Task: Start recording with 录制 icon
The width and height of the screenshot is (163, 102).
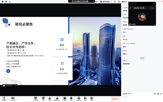Action: click(x=71, y=99)
